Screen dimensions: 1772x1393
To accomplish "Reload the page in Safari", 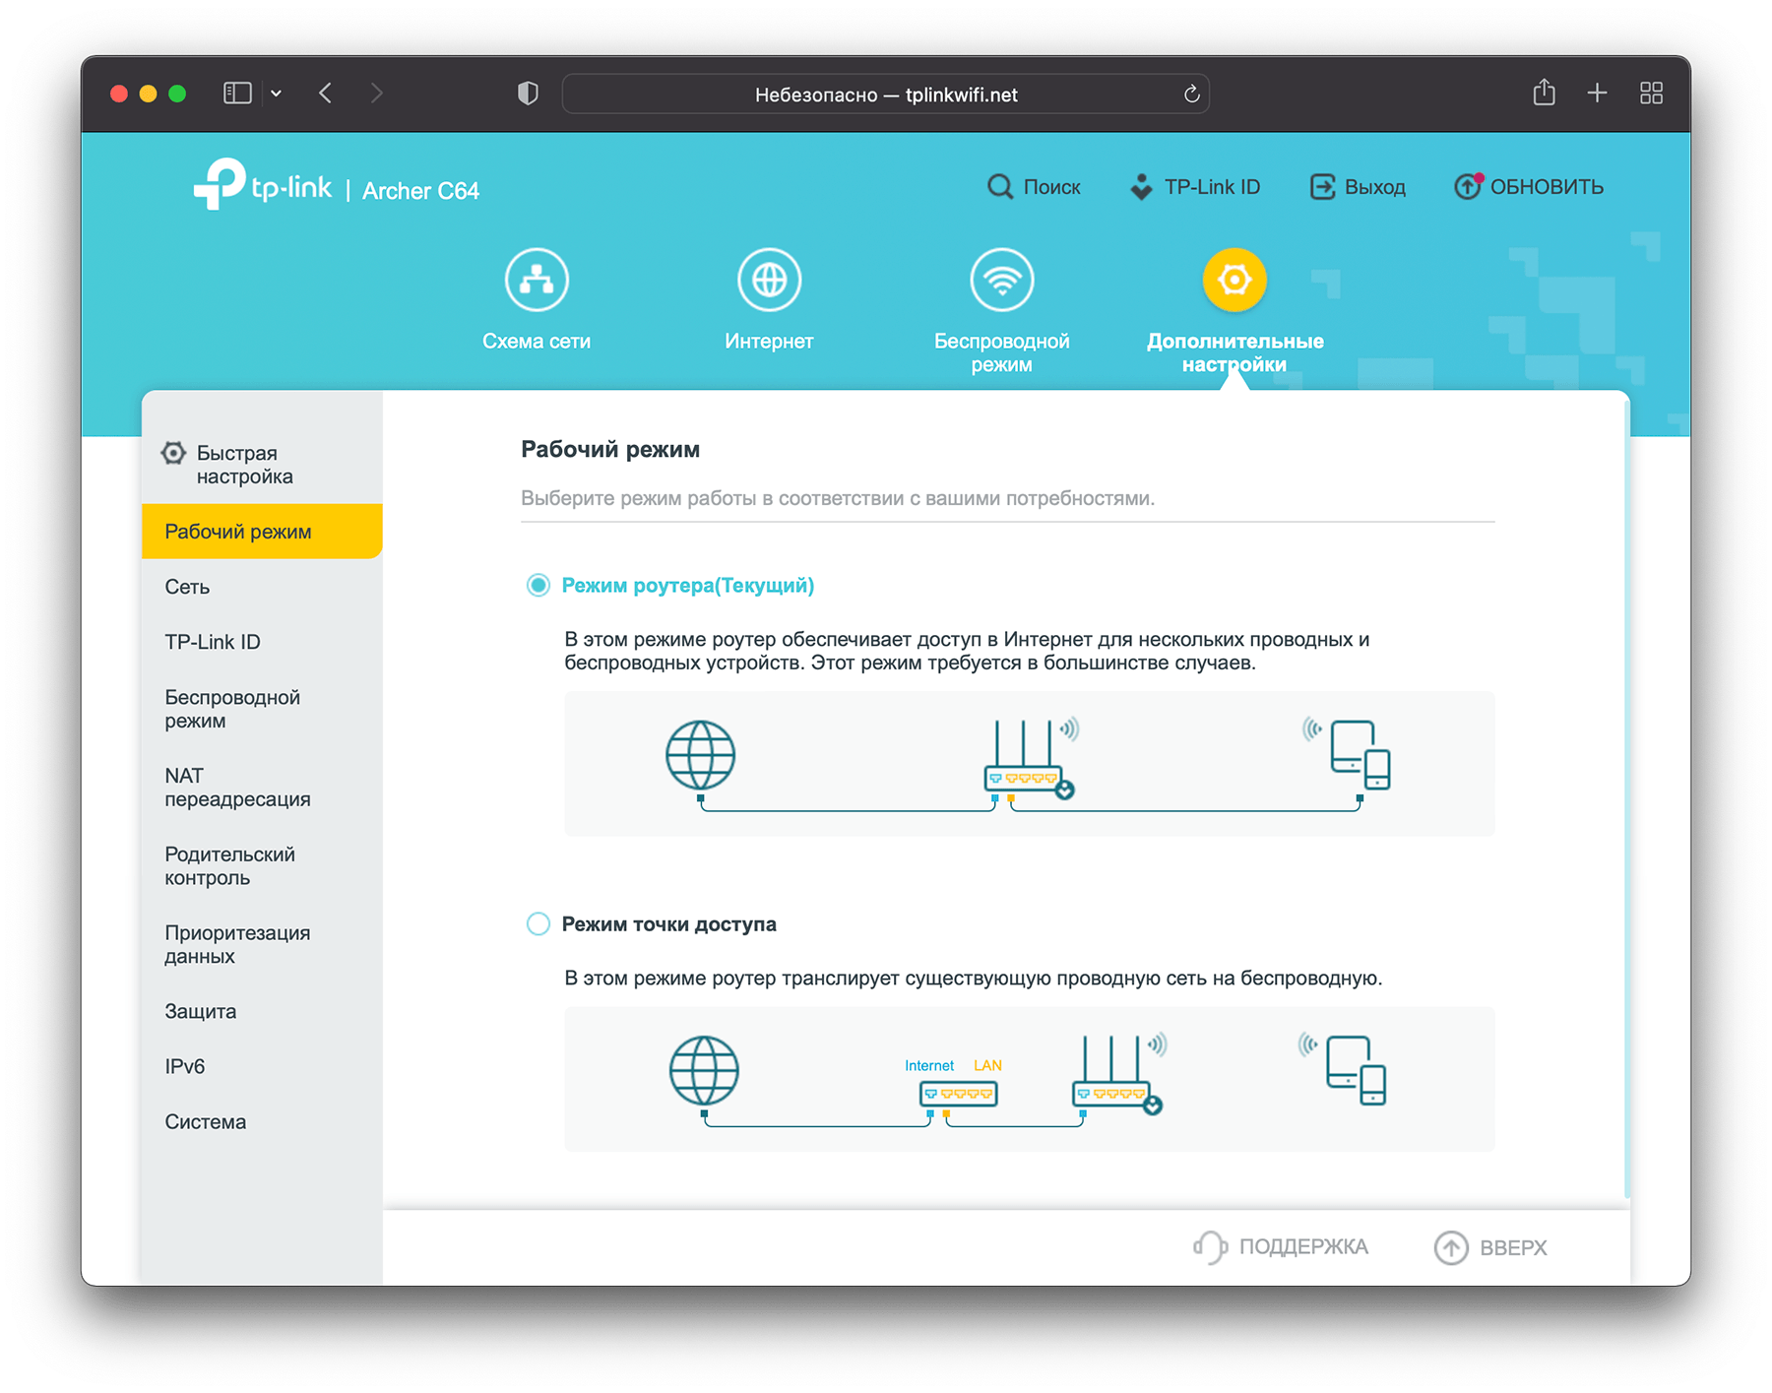I will tap(1191, 95).
